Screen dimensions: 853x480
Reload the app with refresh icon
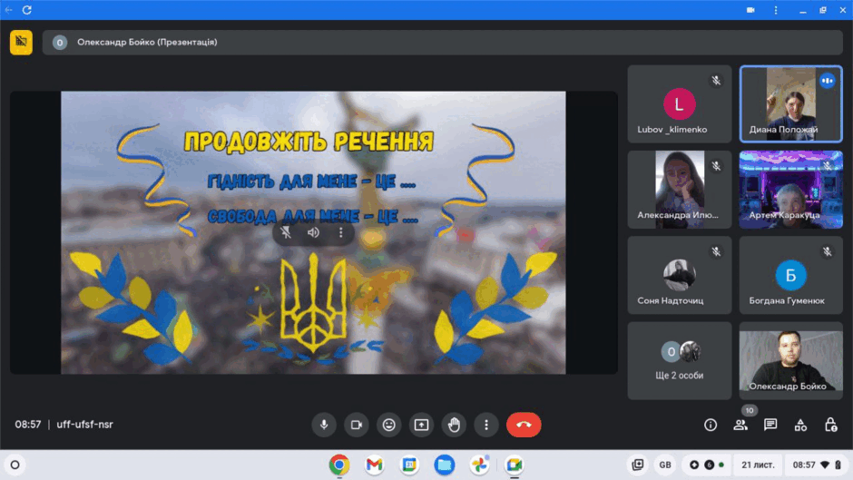tap(26, 10)
